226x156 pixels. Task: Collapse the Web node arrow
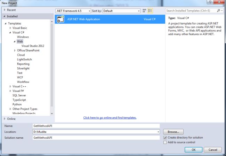pos(15,42)
